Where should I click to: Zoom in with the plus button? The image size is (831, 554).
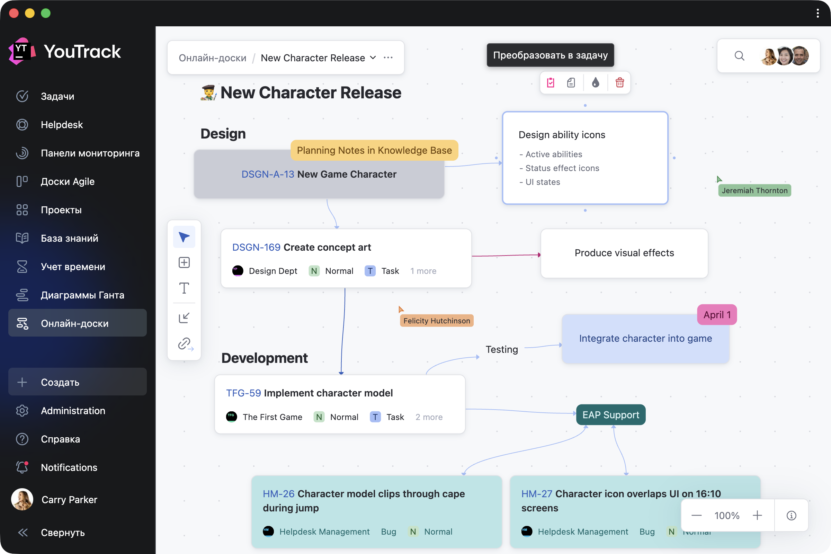tap(757, 516)
